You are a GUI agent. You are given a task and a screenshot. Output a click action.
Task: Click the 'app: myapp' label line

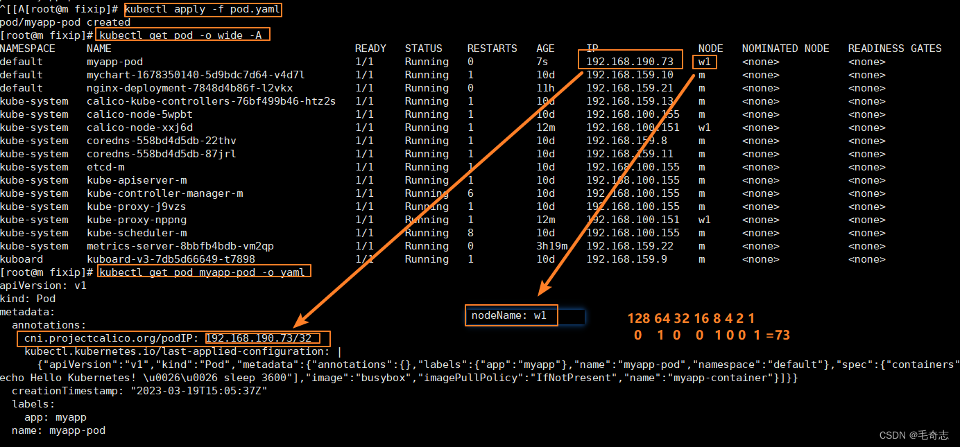pyautogui.click(x=55, y=417)
